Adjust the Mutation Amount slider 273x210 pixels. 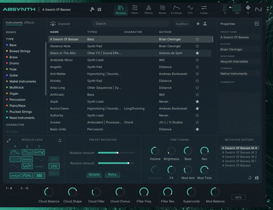point(116,153)
